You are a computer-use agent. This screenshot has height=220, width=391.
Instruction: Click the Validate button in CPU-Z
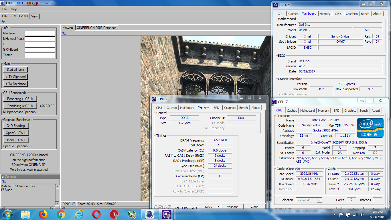coord(232,207)
